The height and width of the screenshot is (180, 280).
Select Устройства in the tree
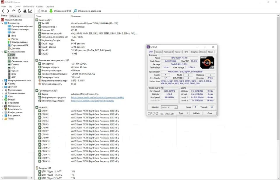click(12, 103)
